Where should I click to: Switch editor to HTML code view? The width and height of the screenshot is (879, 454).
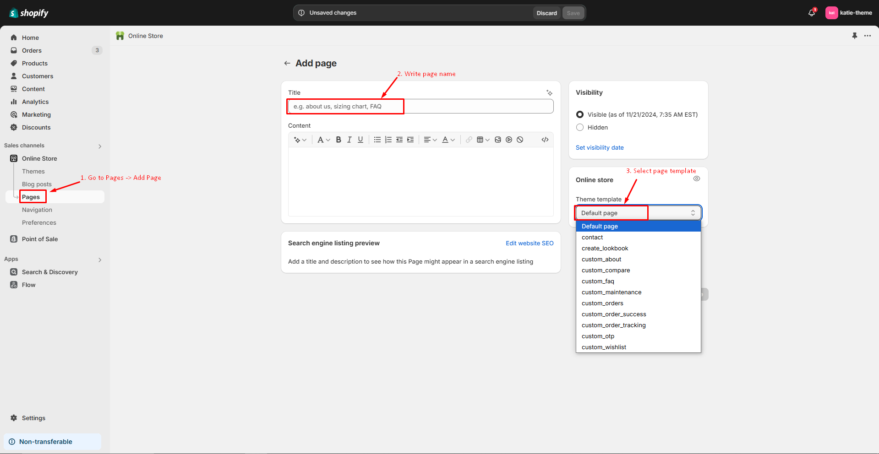point(545,140)
